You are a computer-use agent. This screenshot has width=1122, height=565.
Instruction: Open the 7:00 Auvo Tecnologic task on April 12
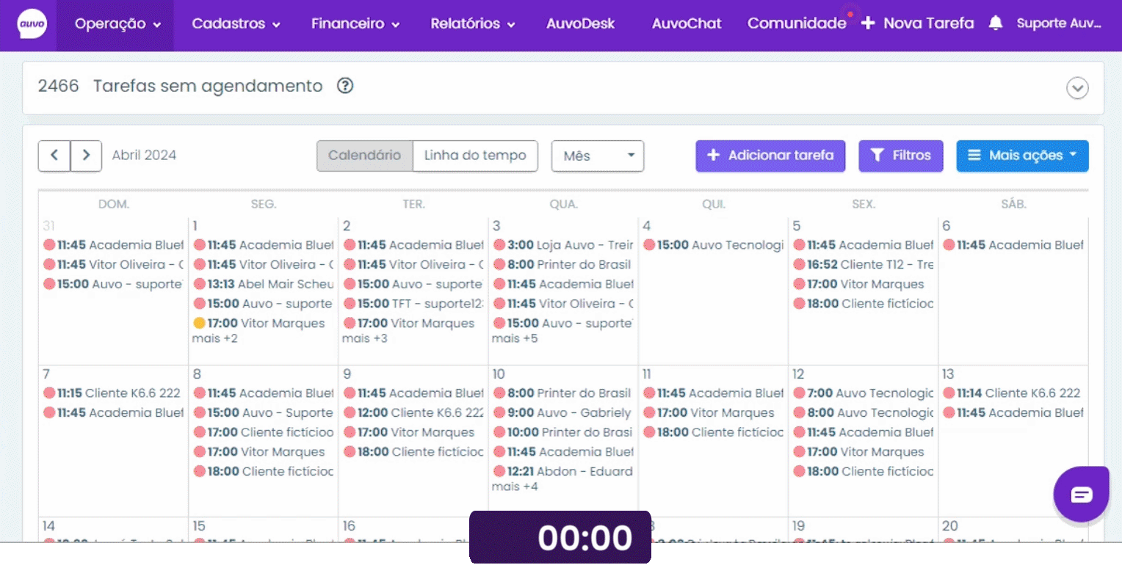pos(864,393)
